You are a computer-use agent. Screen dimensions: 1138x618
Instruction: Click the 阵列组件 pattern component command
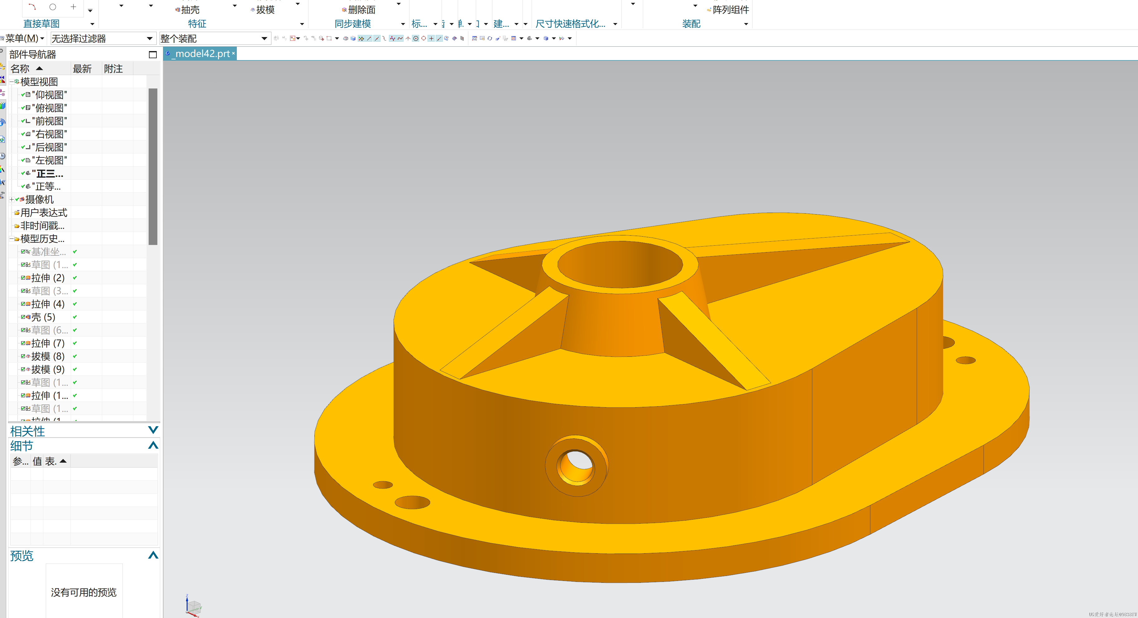728,9
